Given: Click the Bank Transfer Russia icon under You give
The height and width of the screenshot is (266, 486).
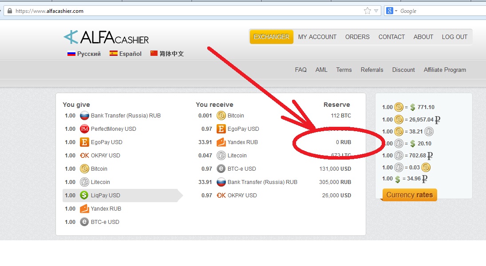Looking at the screenshot, I should coord(84,116).
